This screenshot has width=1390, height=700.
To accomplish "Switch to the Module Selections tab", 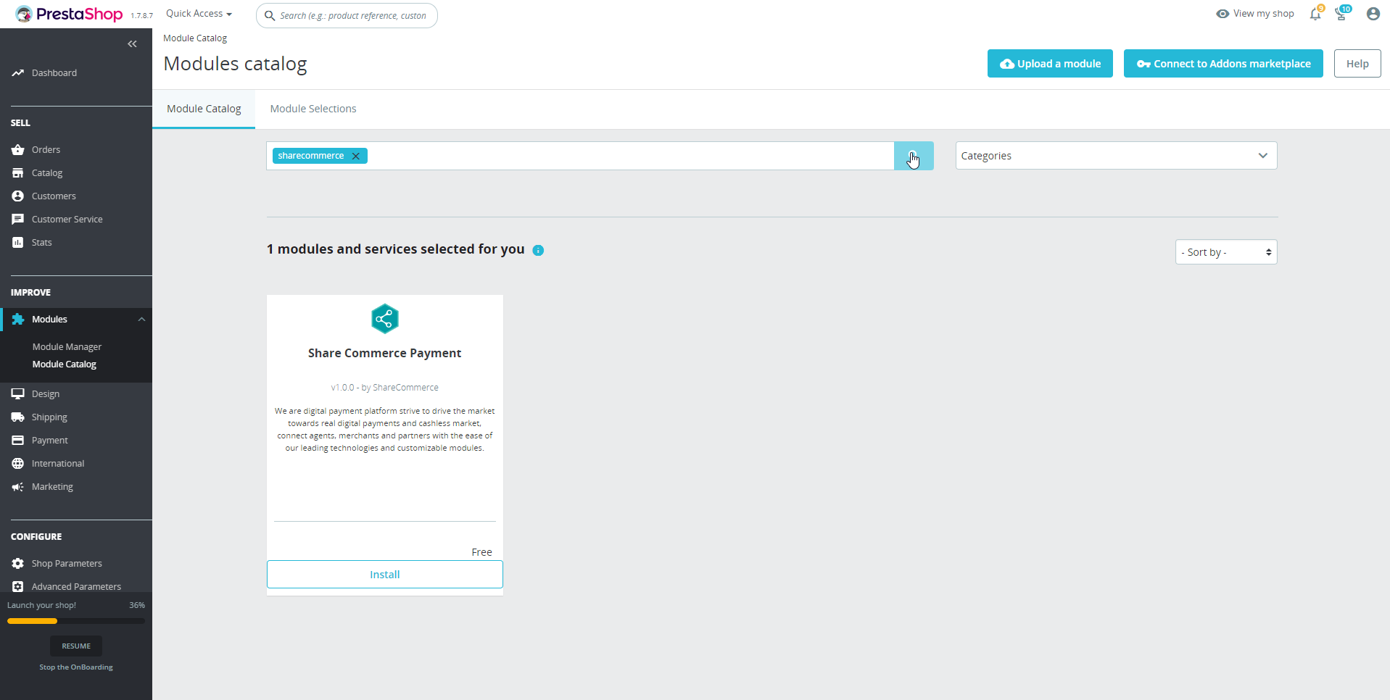I will point(313,108).
